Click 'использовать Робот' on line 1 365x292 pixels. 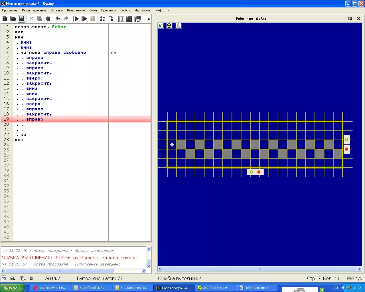(40, 27)
